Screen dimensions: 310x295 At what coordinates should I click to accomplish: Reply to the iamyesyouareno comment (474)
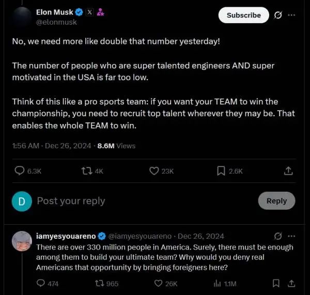[41, 283]
